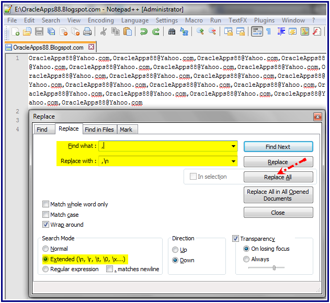The width and height of the screenshot is (330, 303).
Task: Click the Zoom In magnifier icon
Action: click(200, 31)
